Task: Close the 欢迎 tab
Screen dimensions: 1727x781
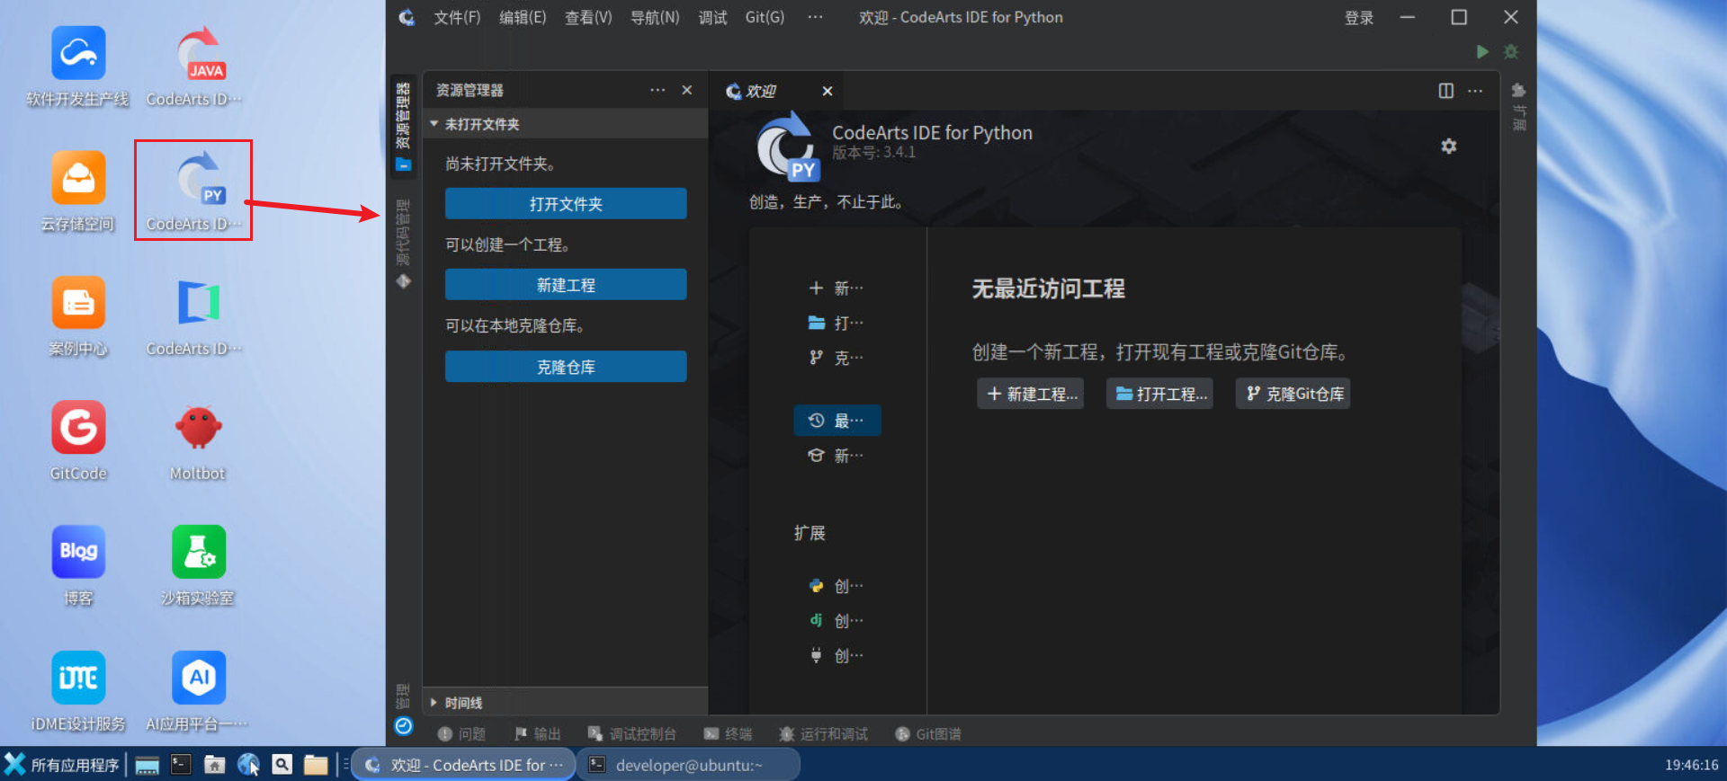Action: click(828, 91)
